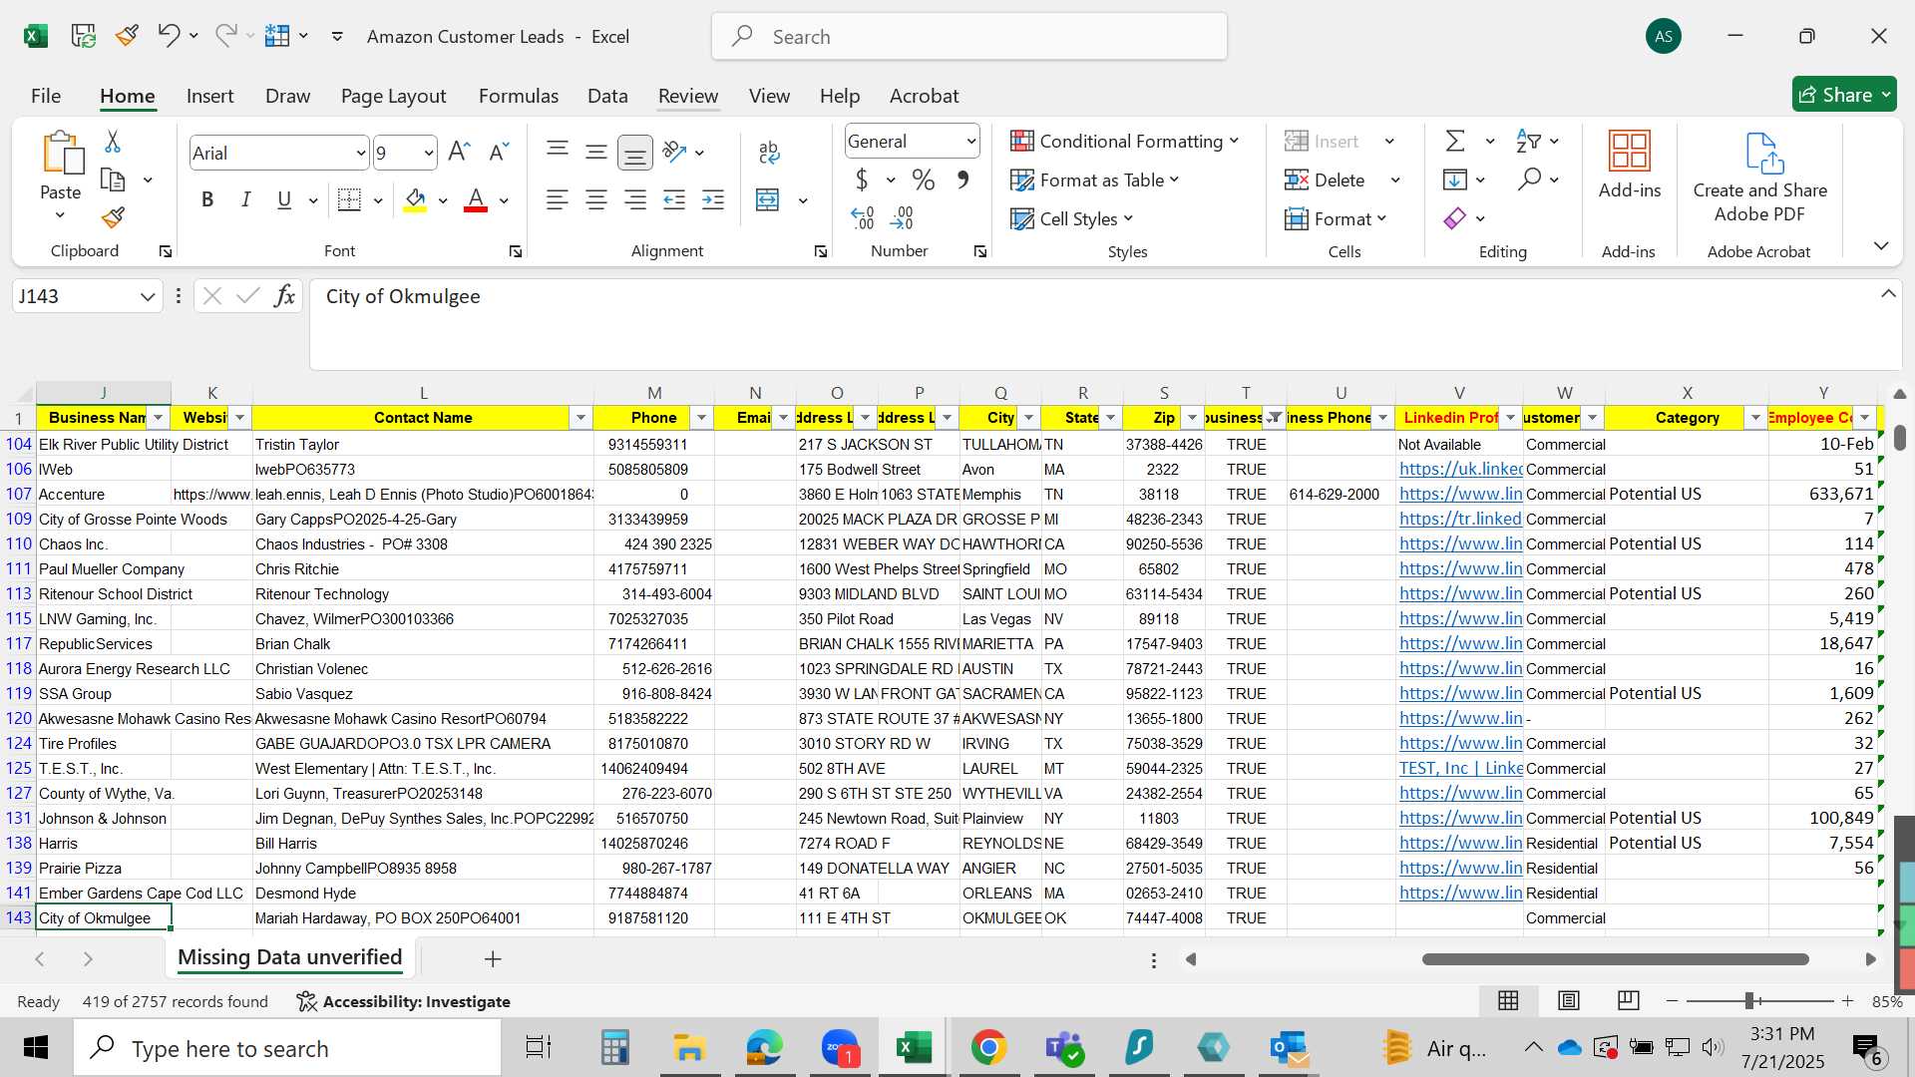Expand the formula bar chevron

pos(1888,294)
